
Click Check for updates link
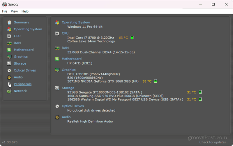point(214,142)
